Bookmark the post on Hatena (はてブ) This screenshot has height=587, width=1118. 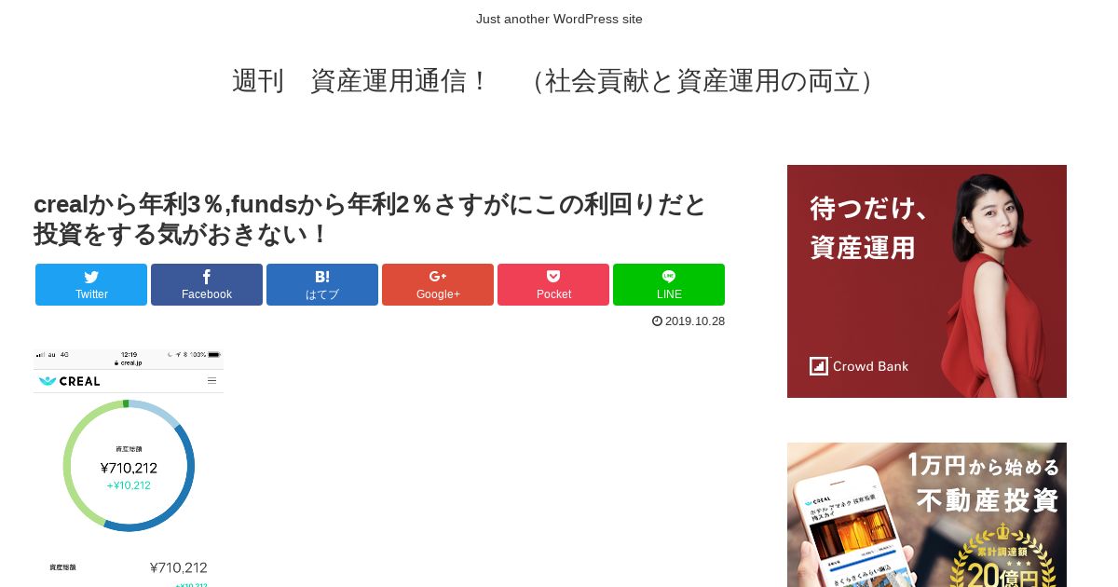[322, 284]
